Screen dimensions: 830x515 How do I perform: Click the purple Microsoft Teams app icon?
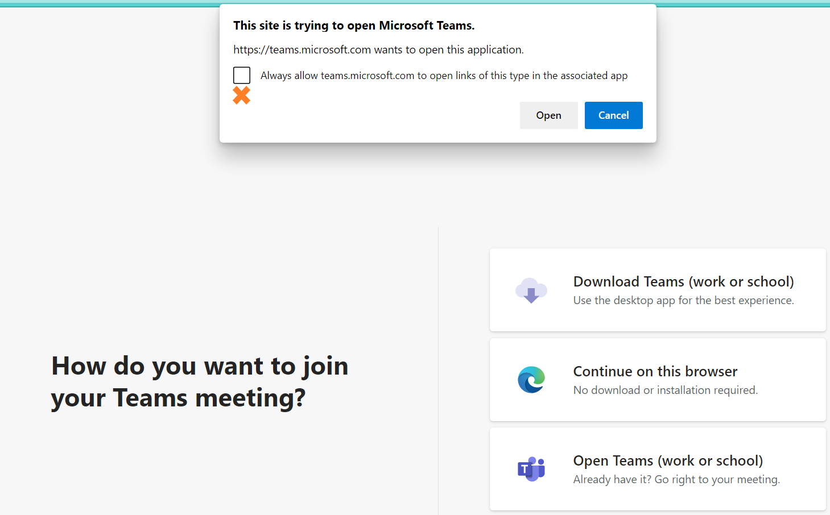531,469
